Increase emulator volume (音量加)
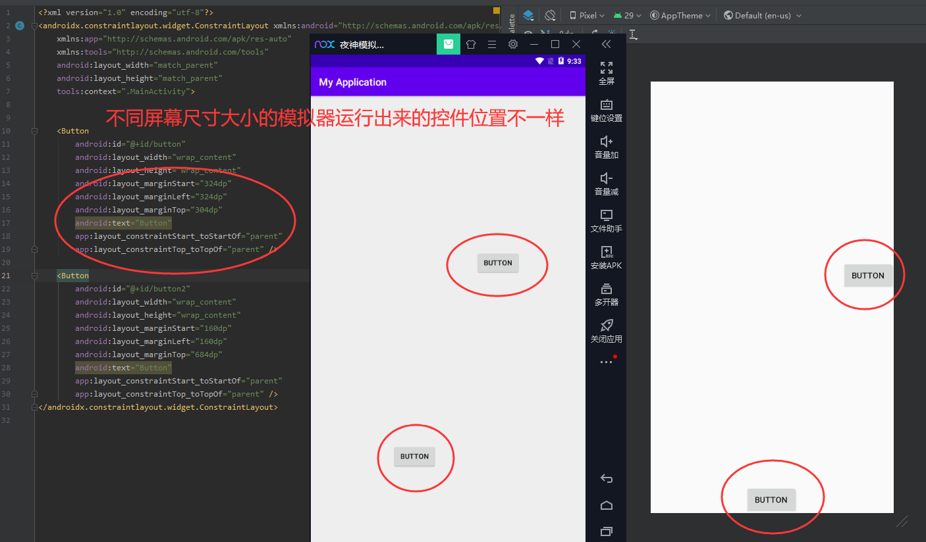The width and height of the screenshot is (926, 542). pyautogui.click(x=606, y=147)
